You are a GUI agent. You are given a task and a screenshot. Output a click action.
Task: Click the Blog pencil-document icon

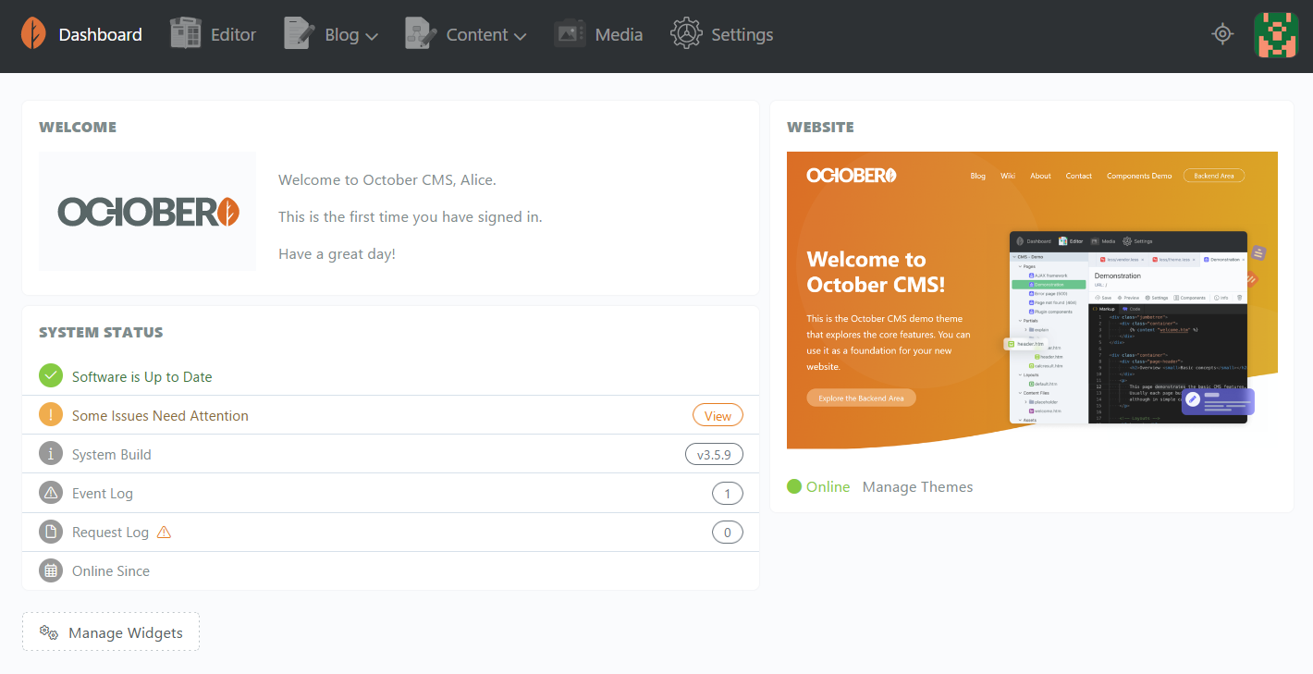click(x=299, y=34)
